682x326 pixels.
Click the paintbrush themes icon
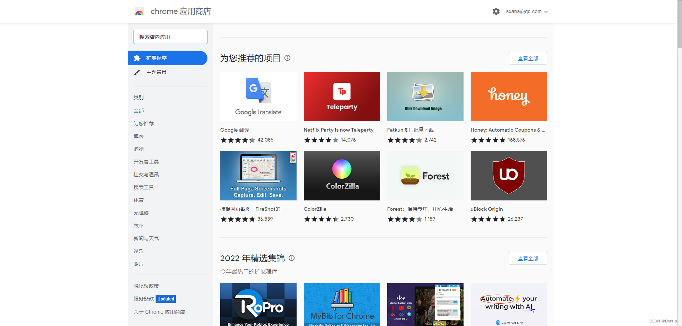click(137, 72)
